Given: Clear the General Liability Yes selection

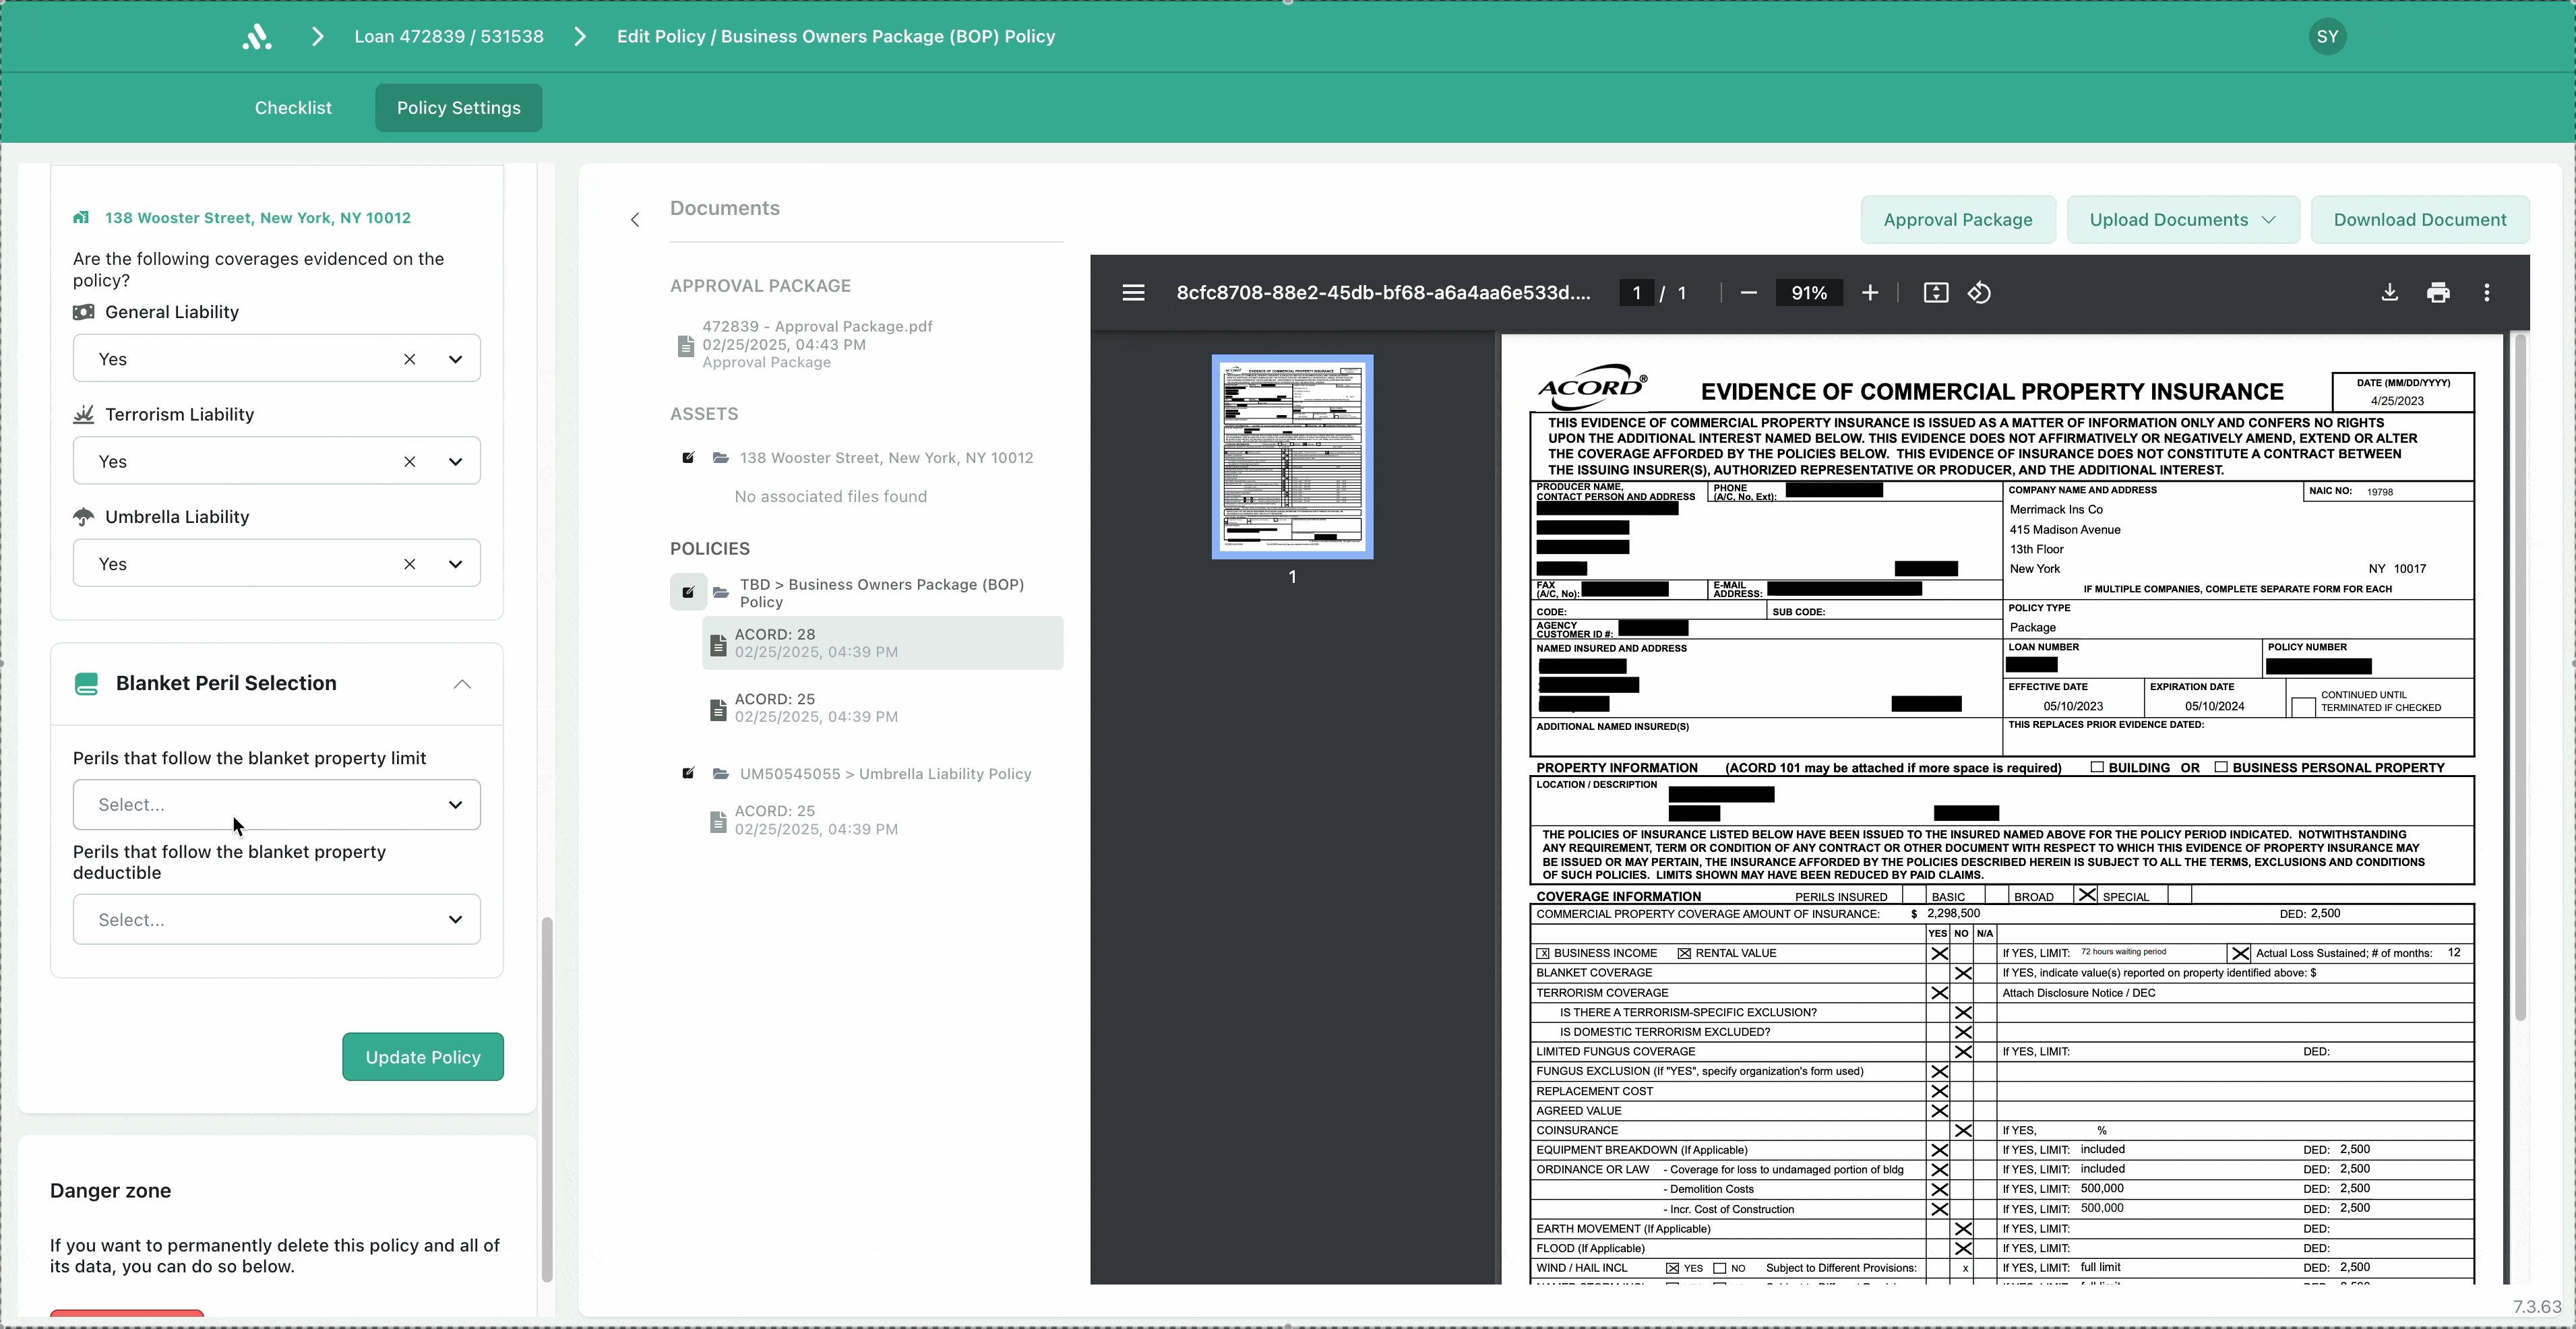Looking at the screenshot, I should (409, 359).
